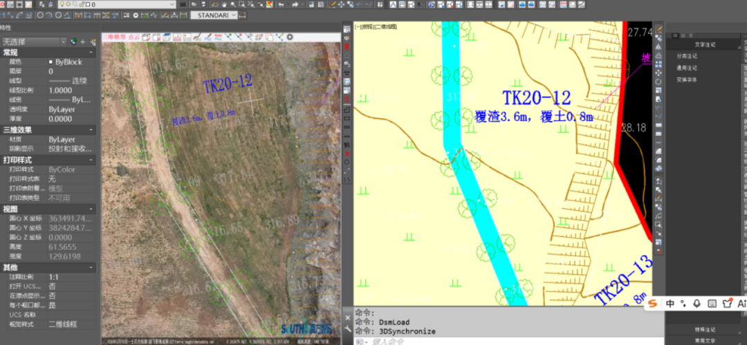Click the 材质 ByLayer value

pos(62,140)
